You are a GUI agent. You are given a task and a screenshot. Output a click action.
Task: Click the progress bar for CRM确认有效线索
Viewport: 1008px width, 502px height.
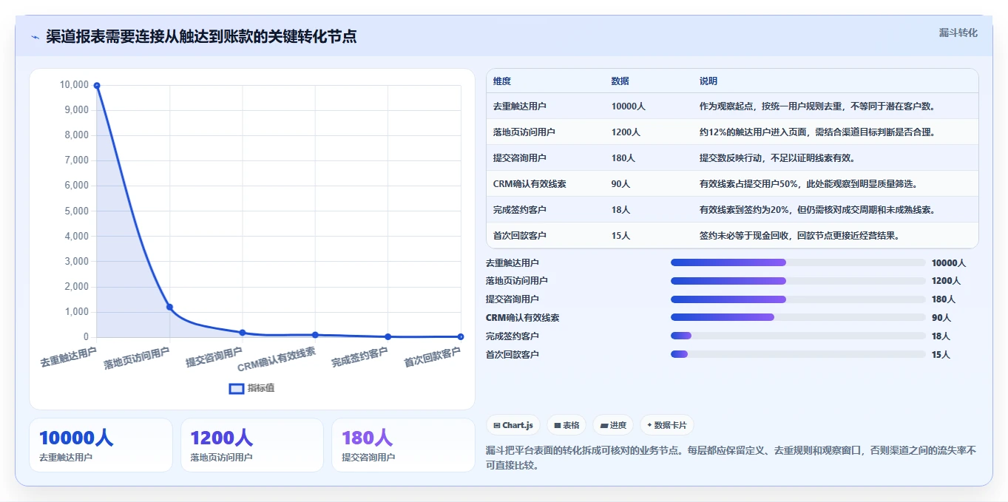(x=798, y=317)
